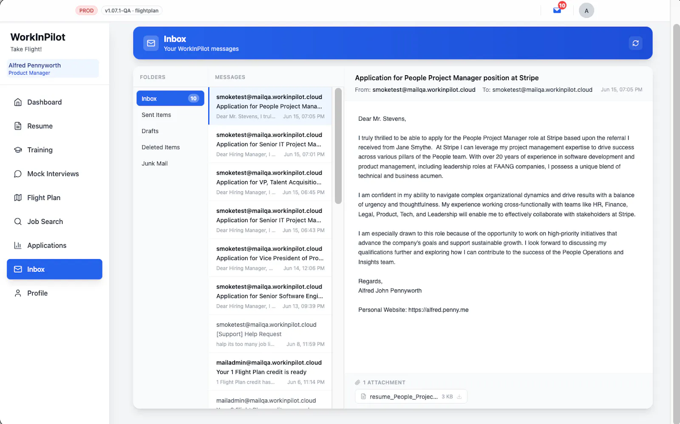Image resolution: width=680 pixels, height=424 pixels.
Task: Open Applications page
Action: [54, 245]
